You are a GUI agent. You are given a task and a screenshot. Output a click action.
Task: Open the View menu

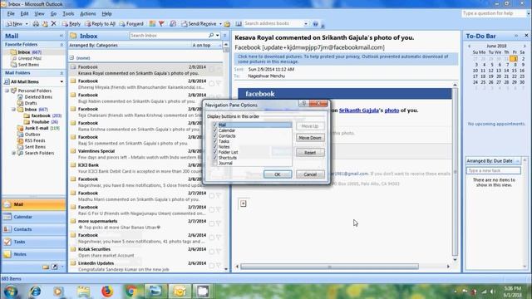(39, 14)
